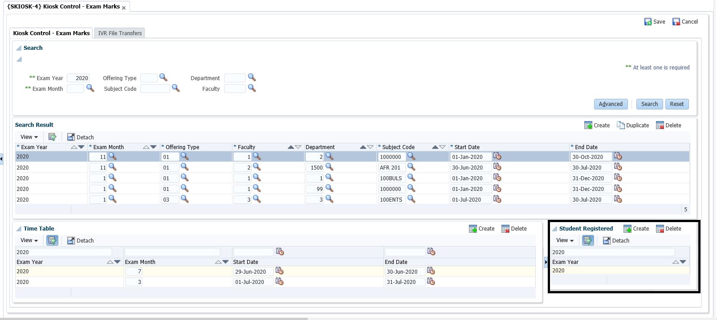Click the Cancel icon button

click(x=685, y=21)
